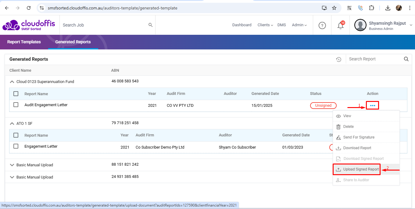
Task: Open browser downloads icon
Action: tap(388, 8)
